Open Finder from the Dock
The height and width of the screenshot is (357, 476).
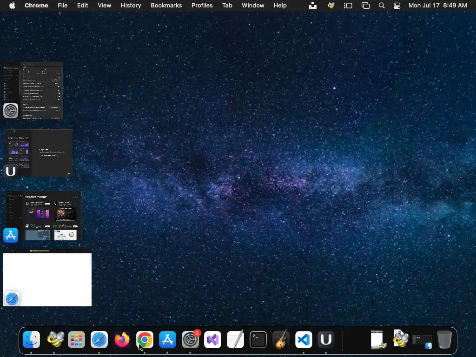tap(31, 339)
